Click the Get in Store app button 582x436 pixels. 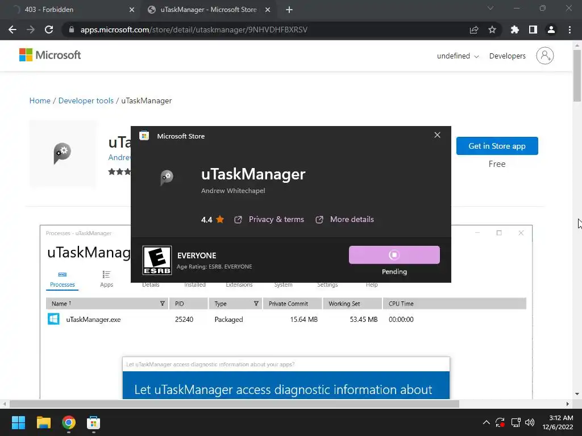click(497, 146)
